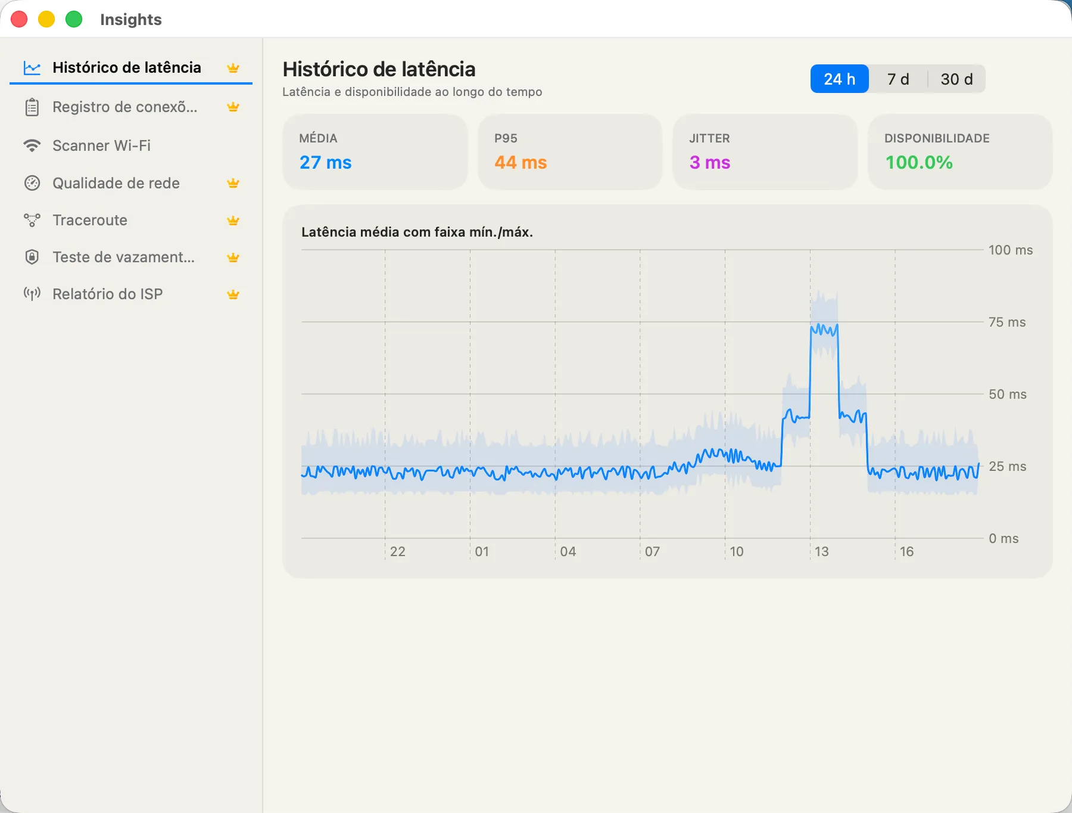Click the shield icon for Teste de vazamento

click(32, 257)
